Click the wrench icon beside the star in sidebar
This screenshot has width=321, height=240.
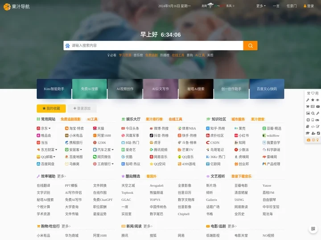308,100
